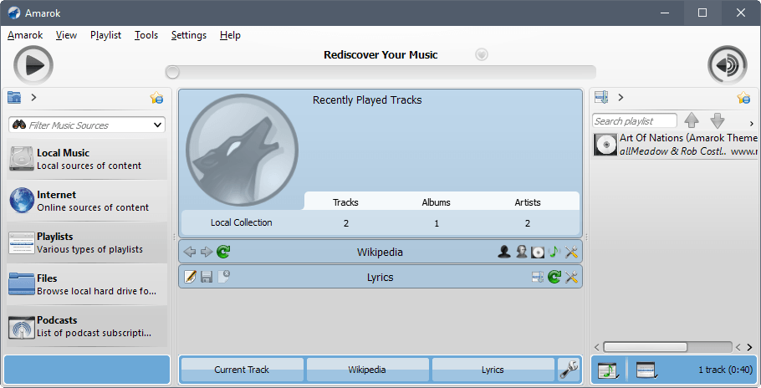This screenshot has width=761, height=388.
Task: Open the playlist bookmarks star
Action: tap(743, 98)
